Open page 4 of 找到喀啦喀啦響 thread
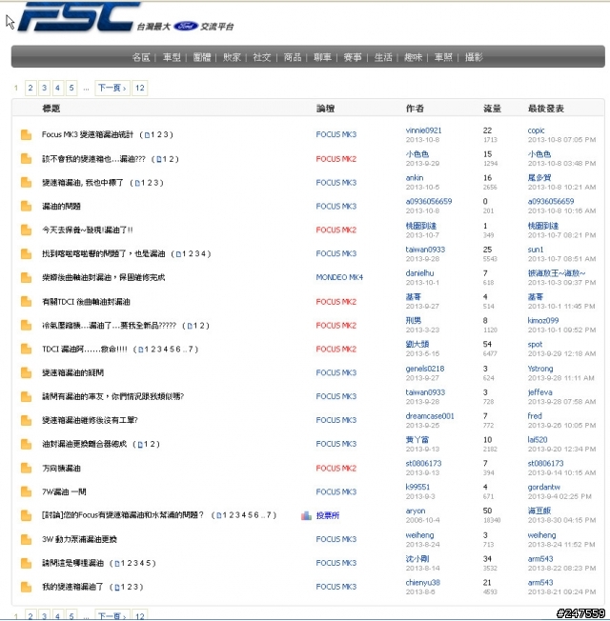 (203, 254)
